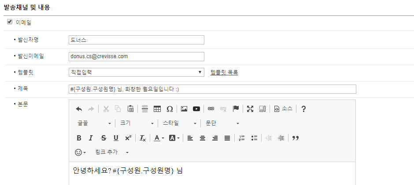Switch to source view with 소스 button
This screenshot has height=185, width=414.
[x=283, y=109]
